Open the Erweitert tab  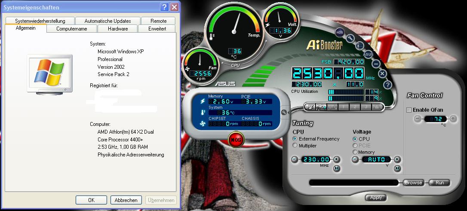click(157, 28)
